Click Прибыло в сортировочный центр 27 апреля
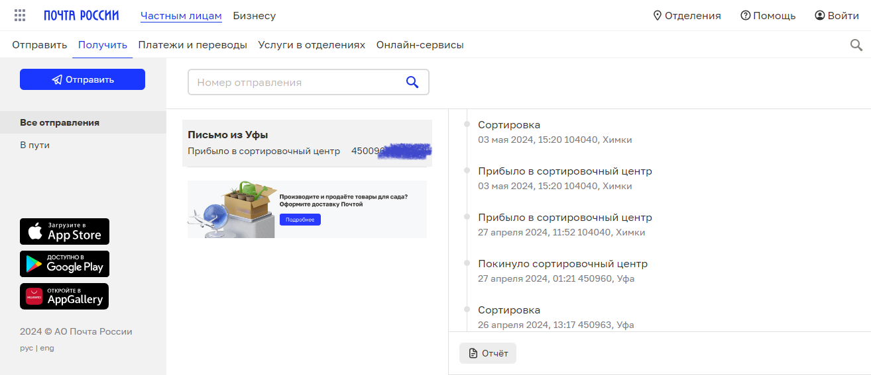 click(x=565, y=225)
